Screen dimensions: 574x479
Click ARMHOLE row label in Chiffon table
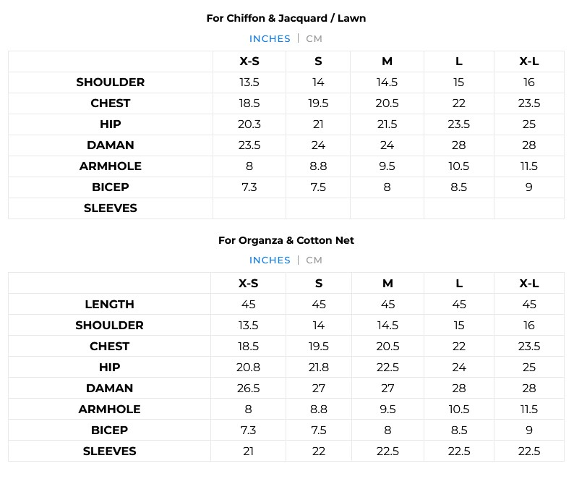(x=111, y=166)
